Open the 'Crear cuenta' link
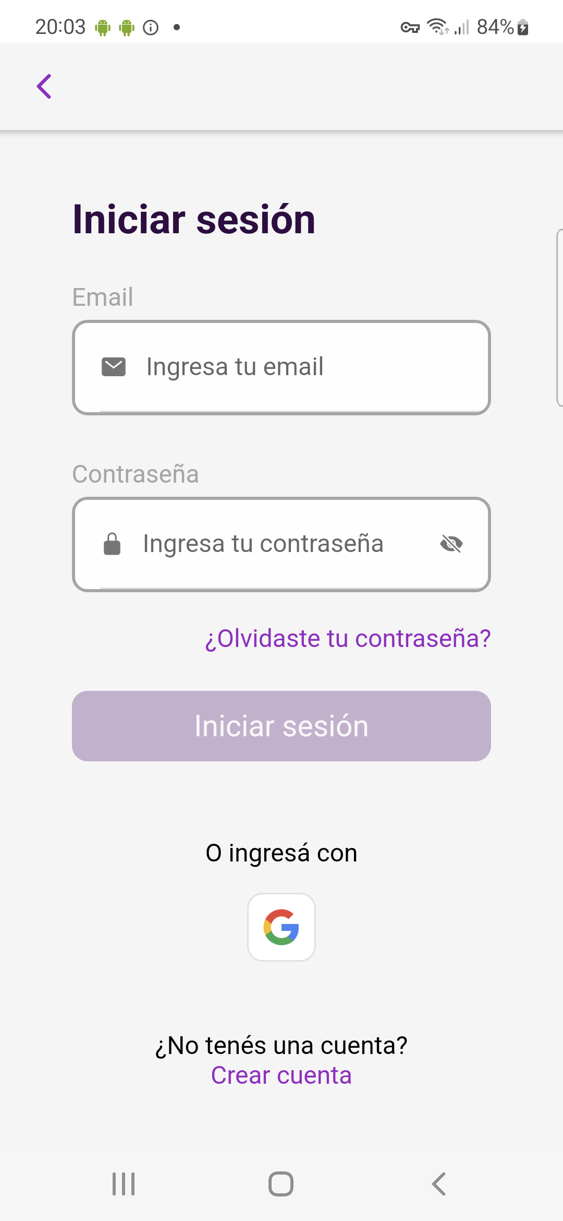The width and height of the screenshot is (563, 1221). click(x=281, y=1075)
